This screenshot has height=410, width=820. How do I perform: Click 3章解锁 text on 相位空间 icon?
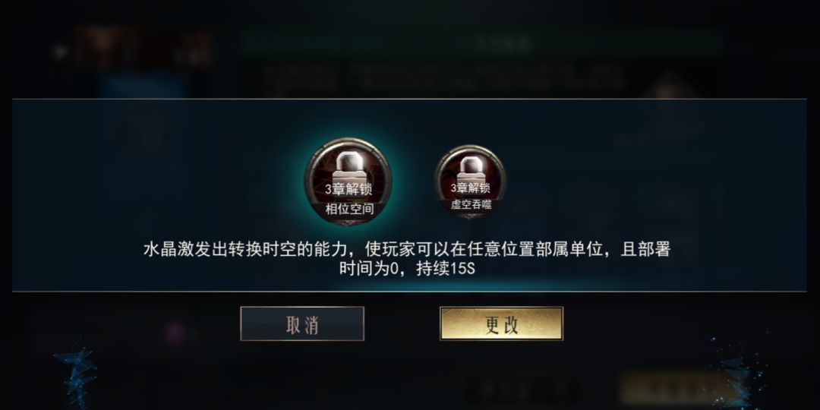click(x=348, y=189)
